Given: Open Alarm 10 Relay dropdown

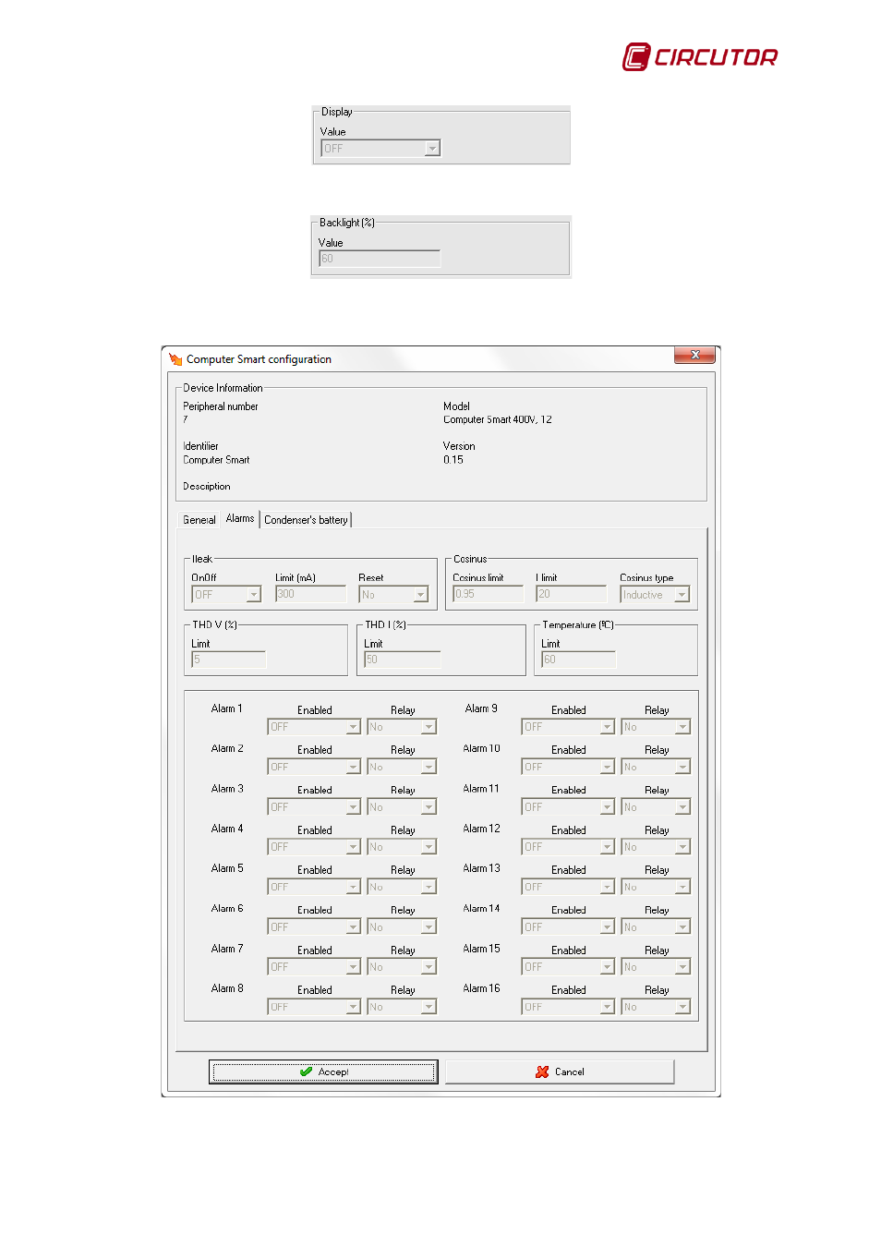Looking at the screenshot, I should [656, 767].
